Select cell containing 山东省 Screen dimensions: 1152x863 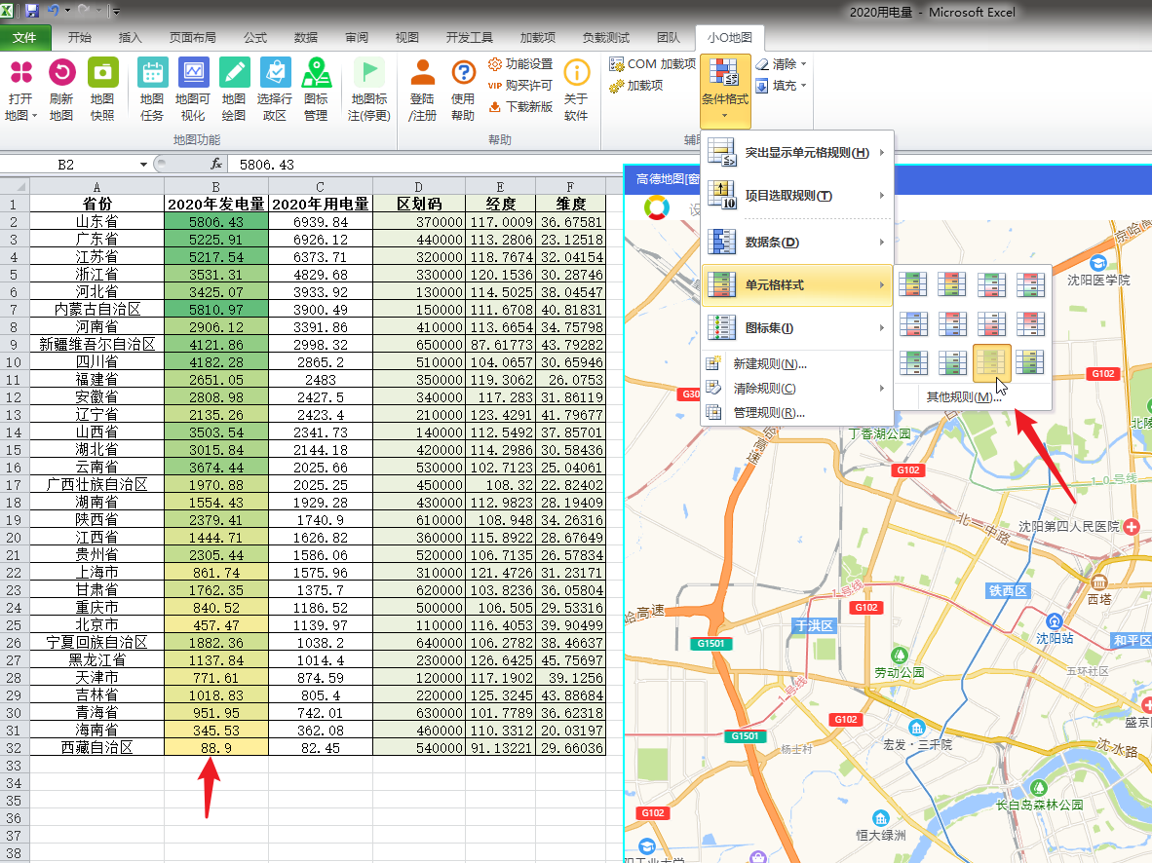[x=96, y=221]
